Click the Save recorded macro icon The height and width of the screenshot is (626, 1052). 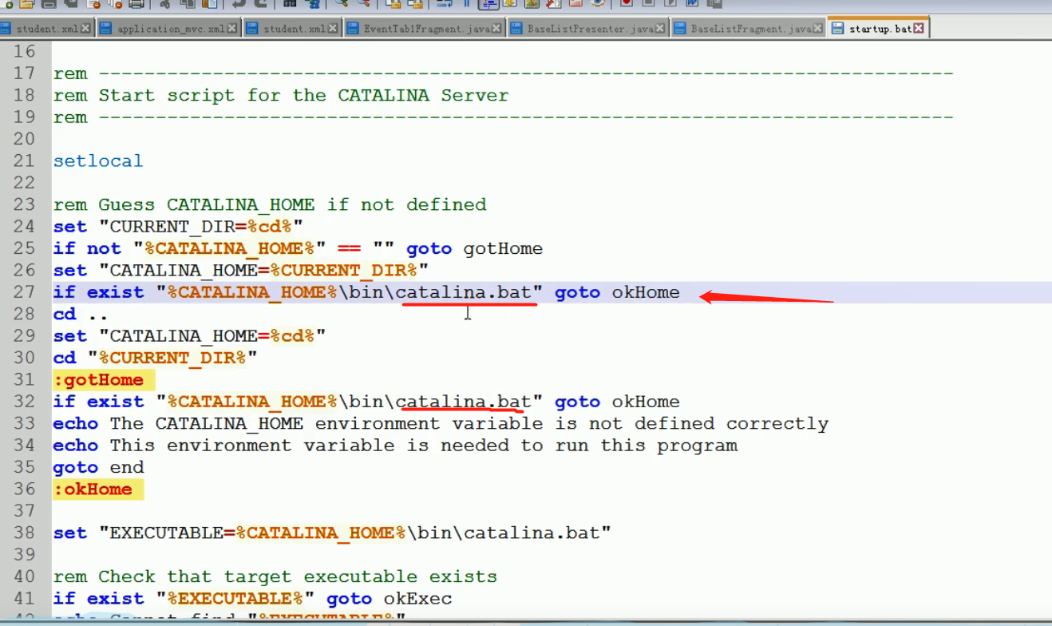[713, 3]
